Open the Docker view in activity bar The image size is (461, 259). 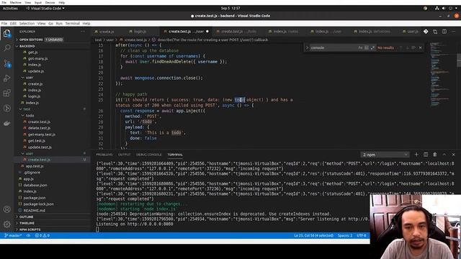point(7,123)
